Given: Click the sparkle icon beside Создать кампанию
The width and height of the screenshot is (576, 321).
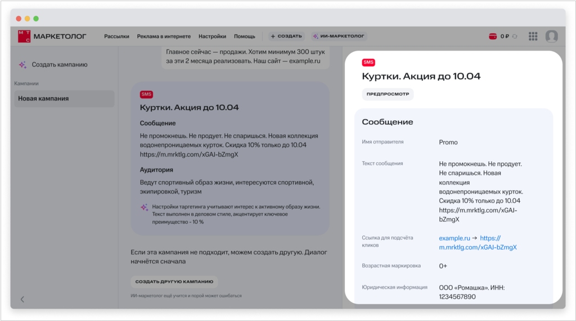Looking at the screenshot, I should 22,65.
